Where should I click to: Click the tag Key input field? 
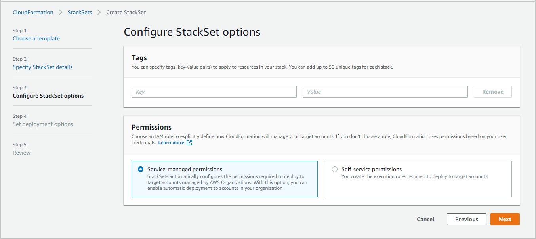[214, 91]
